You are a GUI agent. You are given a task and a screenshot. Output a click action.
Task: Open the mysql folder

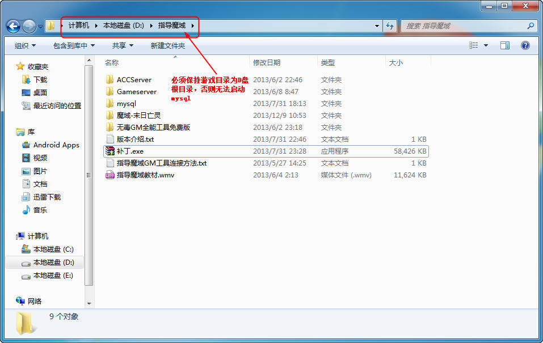click(x=126, y=104)
